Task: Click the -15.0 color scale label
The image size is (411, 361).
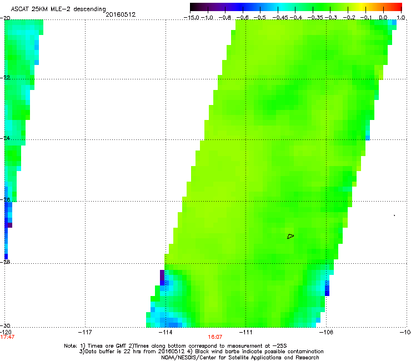Action: (x=191, y=18)
